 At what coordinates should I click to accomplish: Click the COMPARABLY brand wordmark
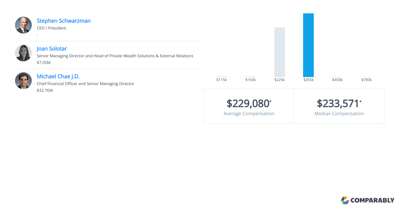[x=372, y=201]
